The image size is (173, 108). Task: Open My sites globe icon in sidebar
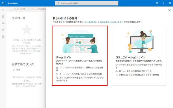[x=3, y=16]
